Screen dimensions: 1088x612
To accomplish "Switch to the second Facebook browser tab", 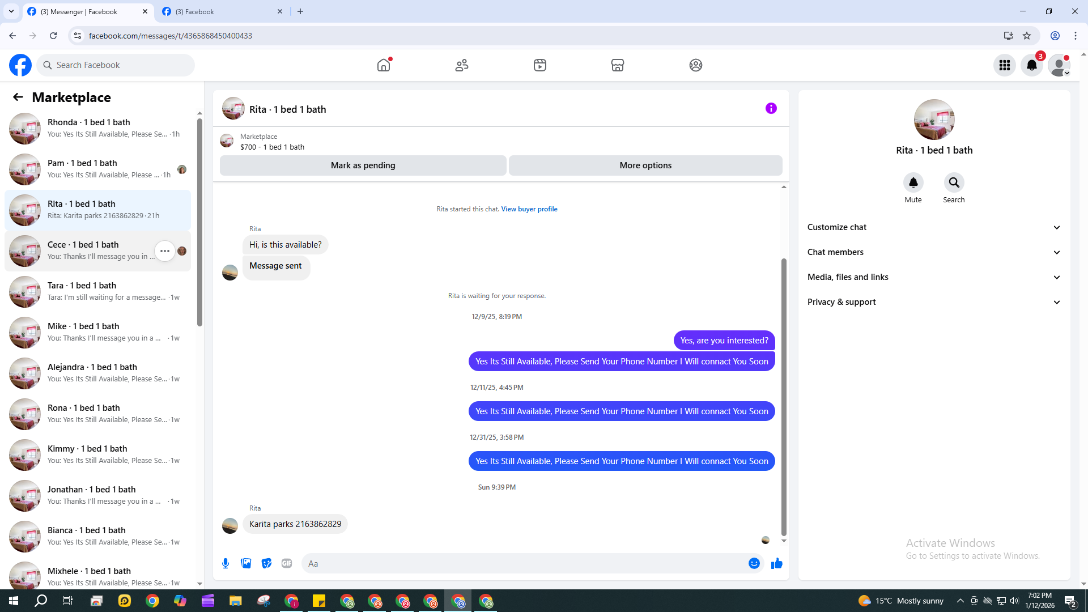I will [221, 11].
